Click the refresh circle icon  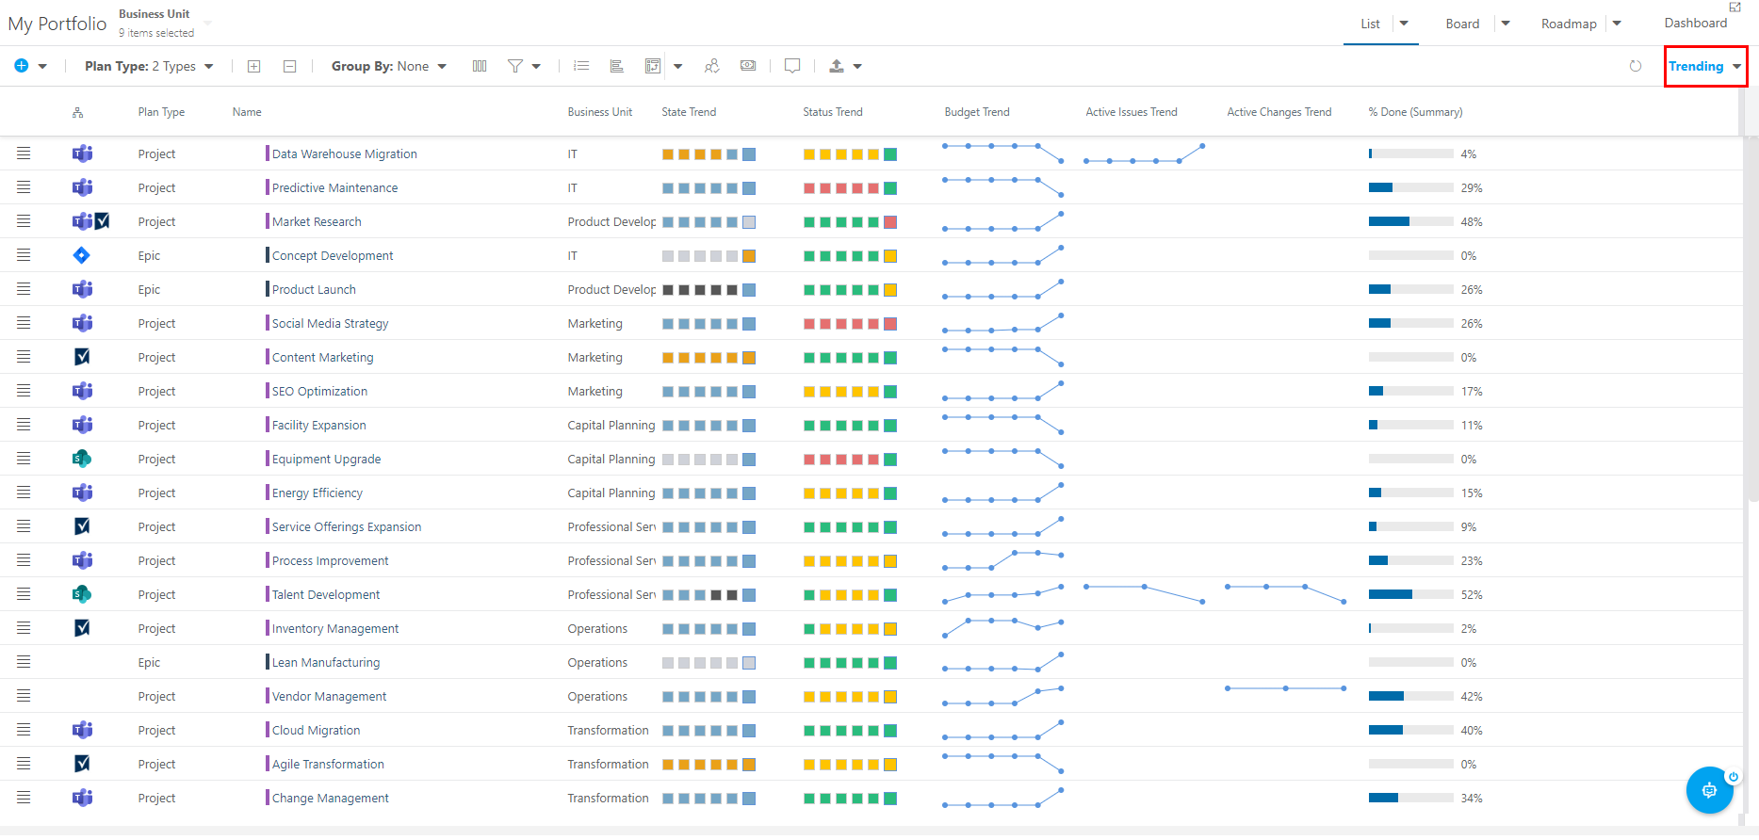pyautogui.click(x=1636, y=66)
